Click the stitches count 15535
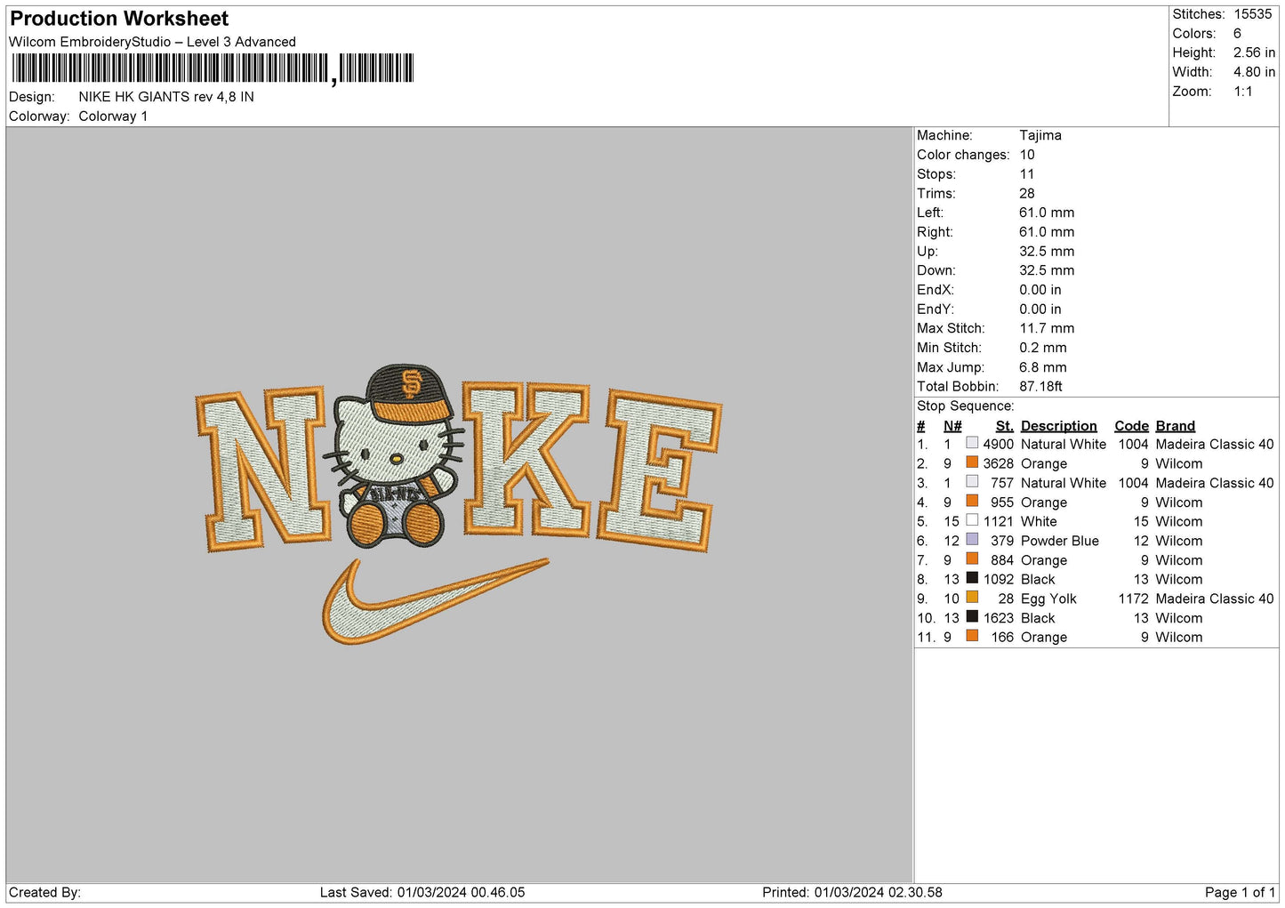Screen dimensions: 1285x908 pos(1252,14)
